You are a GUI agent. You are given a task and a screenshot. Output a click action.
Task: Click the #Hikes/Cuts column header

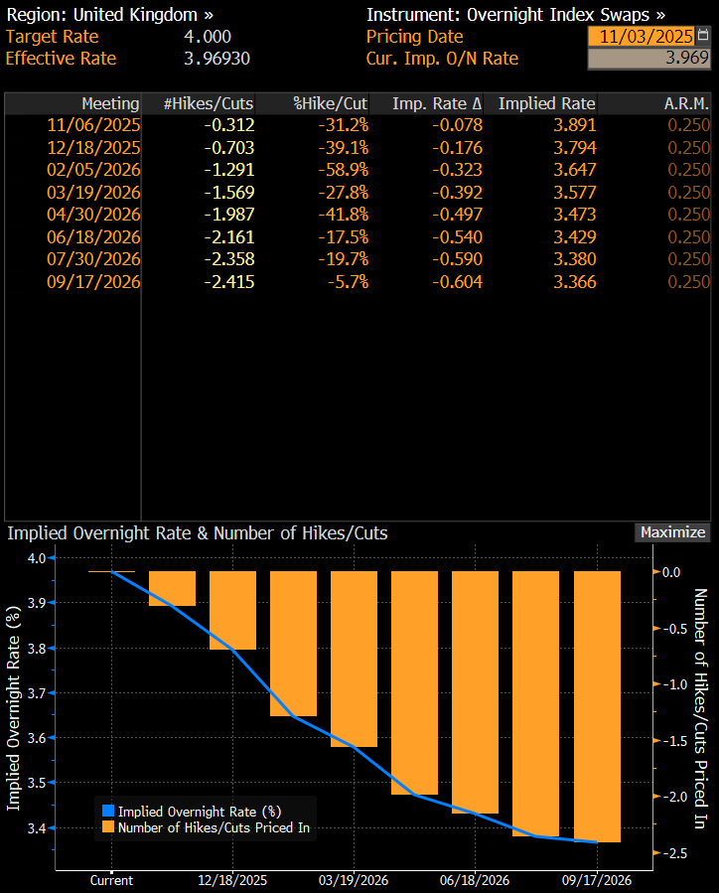(209, 103)
